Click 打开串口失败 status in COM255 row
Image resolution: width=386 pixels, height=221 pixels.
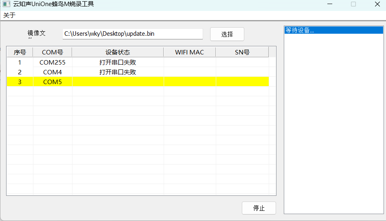pyautogui.click(x=118, y=63)
